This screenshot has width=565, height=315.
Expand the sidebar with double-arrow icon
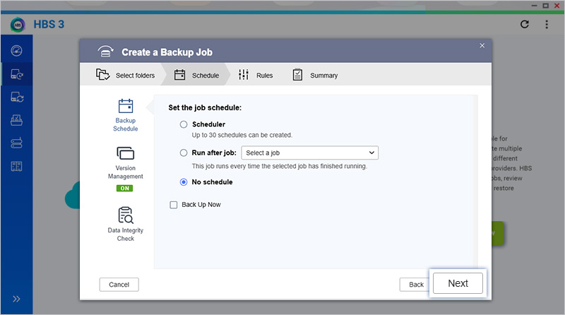16,299
